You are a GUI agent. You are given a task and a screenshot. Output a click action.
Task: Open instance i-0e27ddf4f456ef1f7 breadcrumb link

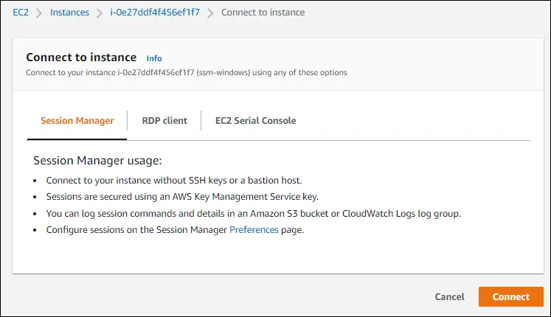coord(153,13)
